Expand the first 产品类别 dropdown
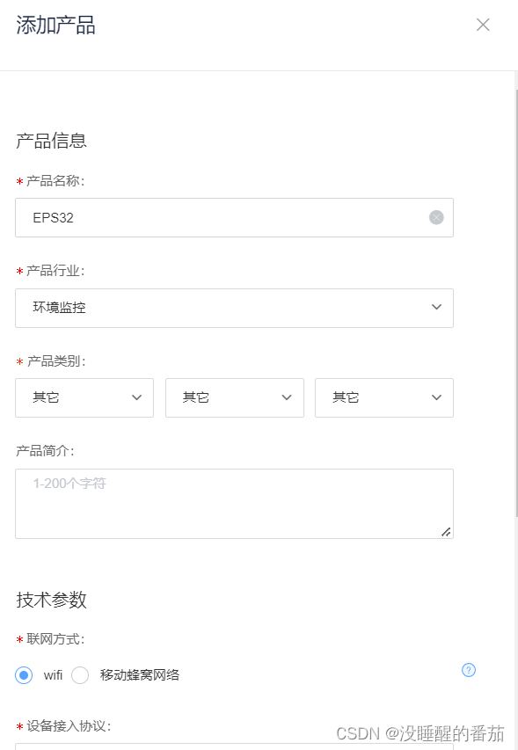The width and height of the screenshot is (518, 750). point(84,397)
